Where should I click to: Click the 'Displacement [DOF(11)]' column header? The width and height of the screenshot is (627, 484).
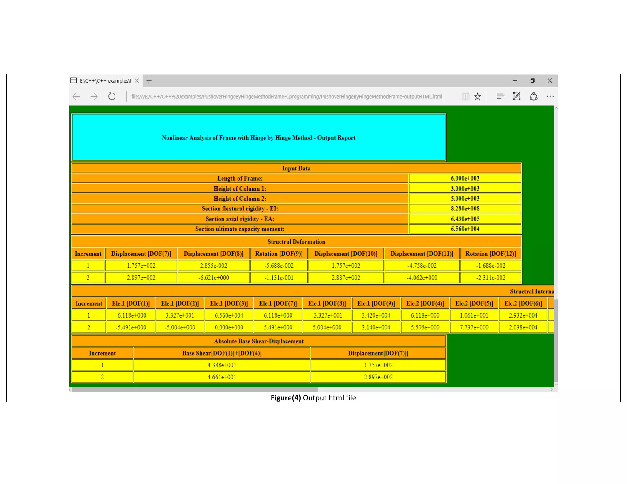coord(422,254)
